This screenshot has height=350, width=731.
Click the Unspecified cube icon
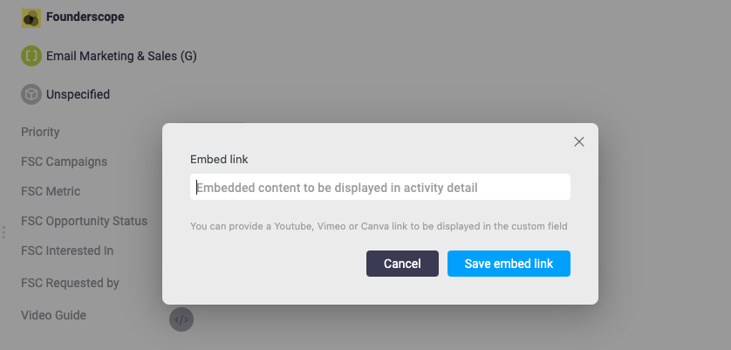click(x=31, y=94)
